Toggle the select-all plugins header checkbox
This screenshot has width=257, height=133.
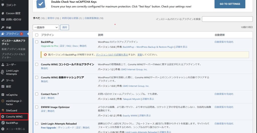[37, 35]
